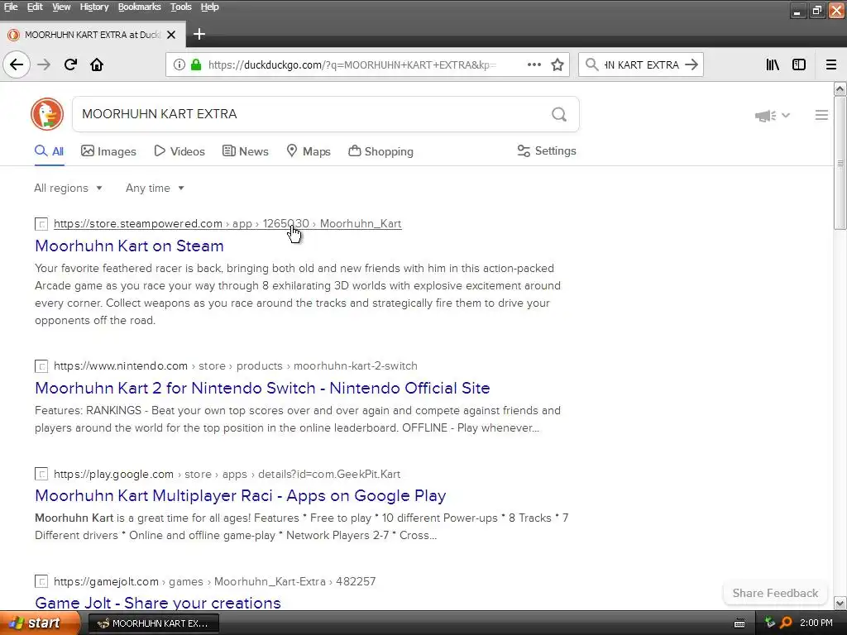The width and height of the screenshot is (847, 635).
Task: Close the MOORHUHN KART EXTRA tab
Action: pyautogui.click(x=171, y=35)
